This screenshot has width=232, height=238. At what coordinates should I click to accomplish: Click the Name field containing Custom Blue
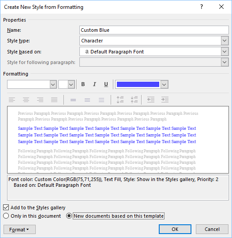point(154,30)
